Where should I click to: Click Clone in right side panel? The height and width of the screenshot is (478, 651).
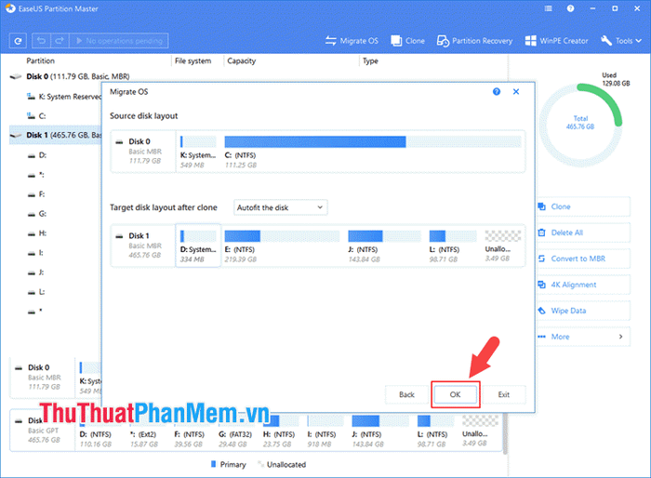click(x=583, y=206)
